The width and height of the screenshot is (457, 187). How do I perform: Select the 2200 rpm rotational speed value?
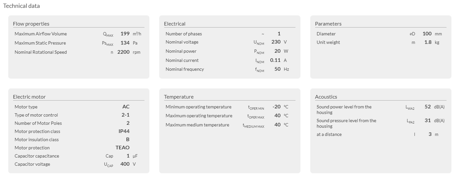123,52
